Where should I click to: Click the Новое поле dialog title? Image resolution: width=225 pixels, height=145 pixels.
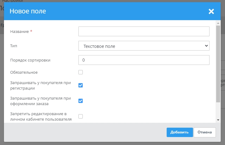pos(28,12)
